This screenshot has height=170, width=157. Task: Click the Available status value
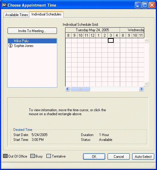(105, 140)
